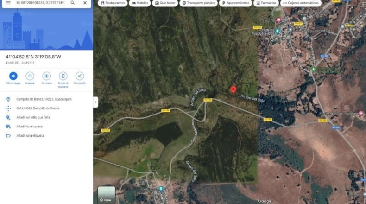The width and height of the screenshot is (366, 204).
Task: Click the coordinates search input field
Action: coord(41,3)
